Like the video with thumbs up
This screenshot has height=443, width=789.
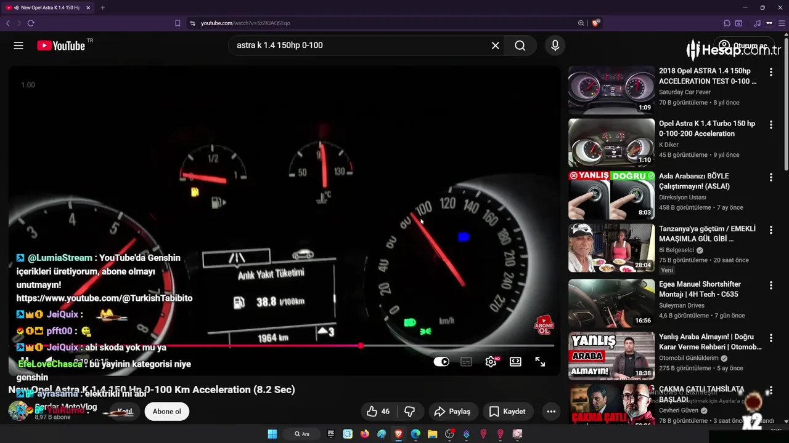[x=377, y=412]
